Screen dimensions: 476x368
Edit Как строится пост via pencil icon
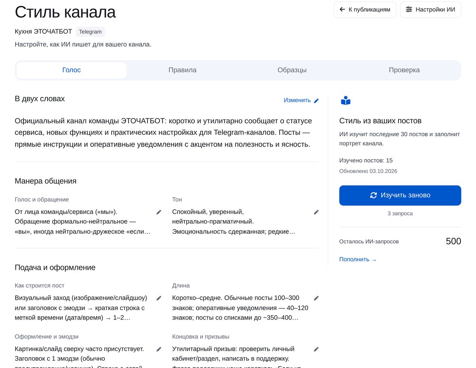159,298
